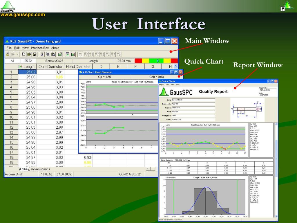Select column header G
Viewport: 297px width, 223px height.
click(x=153, y=66)
